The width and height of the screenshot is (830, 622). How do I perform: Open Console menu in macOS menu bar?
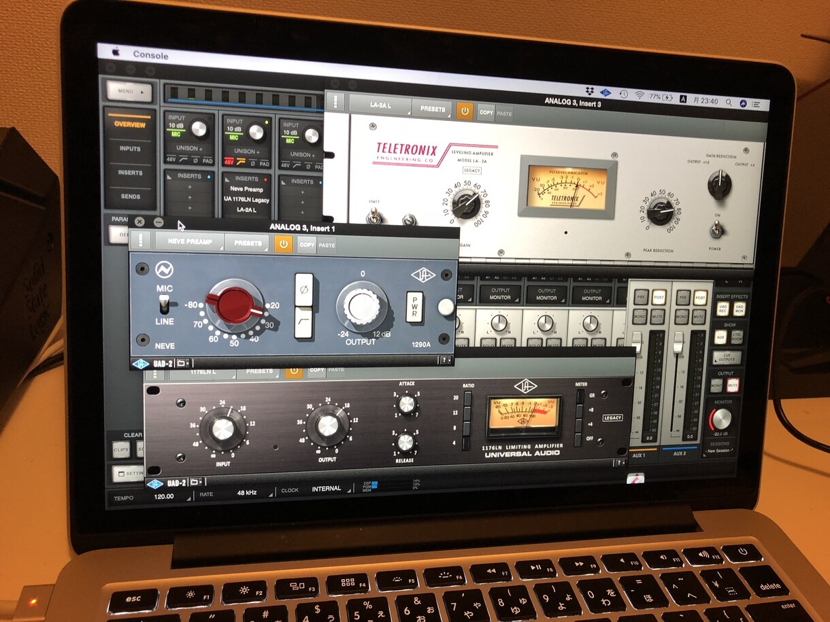pyautogui.click(x=150, y=55)
